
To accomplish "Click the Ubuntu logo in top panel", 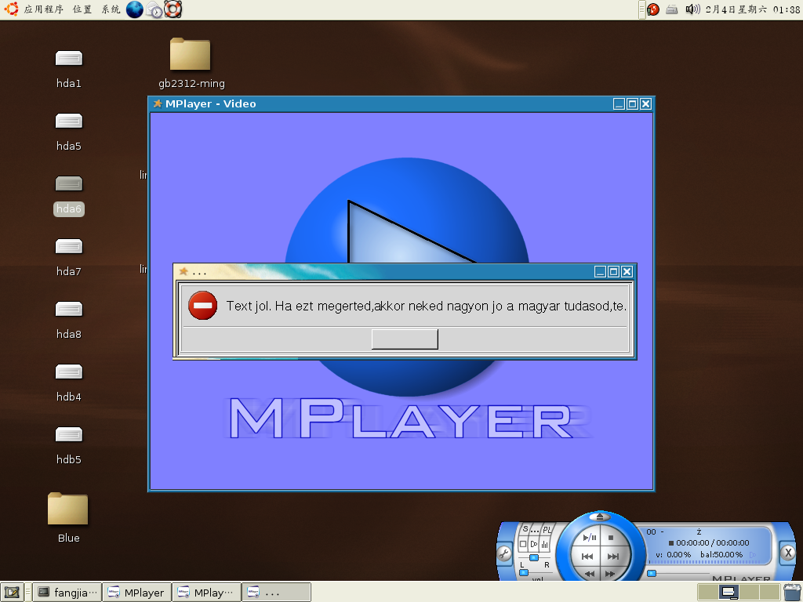I will pyautogui.click(x=11, y=9).
